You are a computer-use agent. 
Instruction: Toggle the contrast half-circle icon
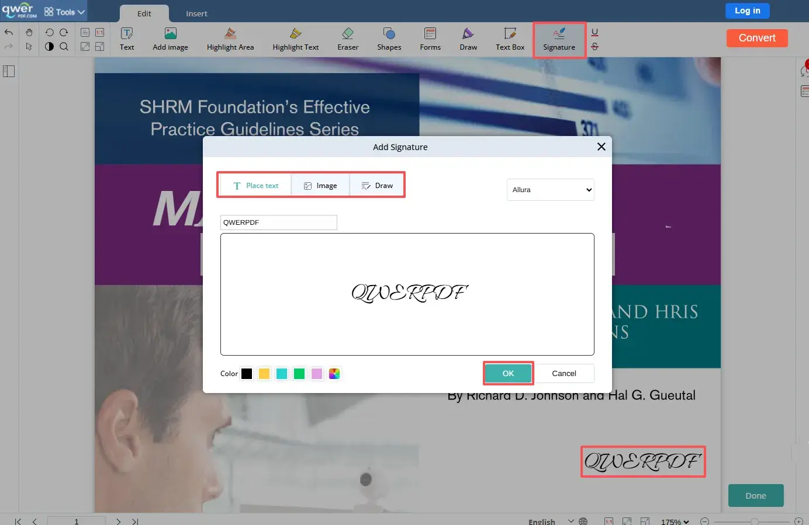pos(49,47)
